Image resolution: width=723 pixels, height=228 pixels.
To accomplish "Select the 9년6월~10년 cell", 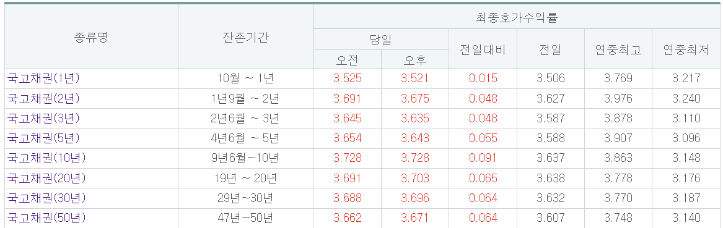I will pos(245,158).
